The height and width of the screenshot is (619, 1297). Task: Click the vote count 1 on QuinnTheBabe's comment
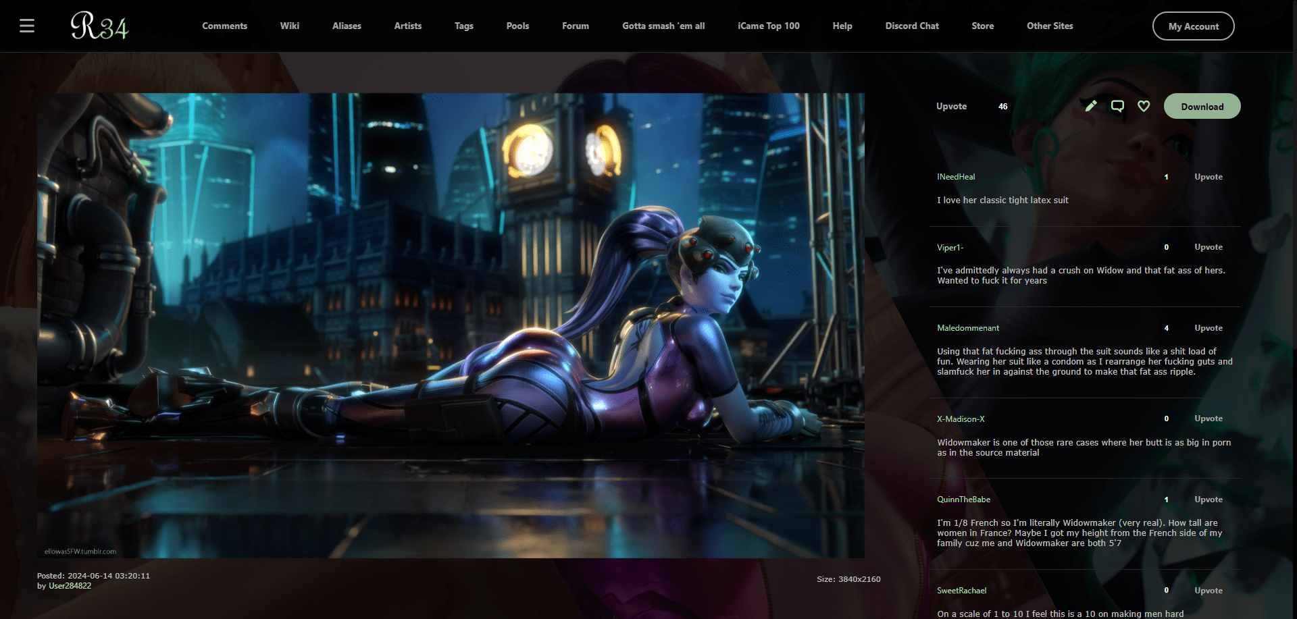[1167, 500]
